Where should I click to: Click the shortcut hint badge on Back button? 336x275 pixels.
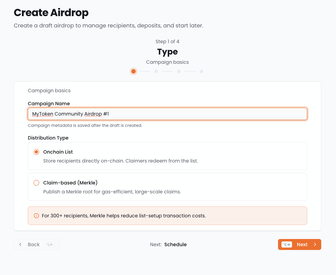(50, 244)
